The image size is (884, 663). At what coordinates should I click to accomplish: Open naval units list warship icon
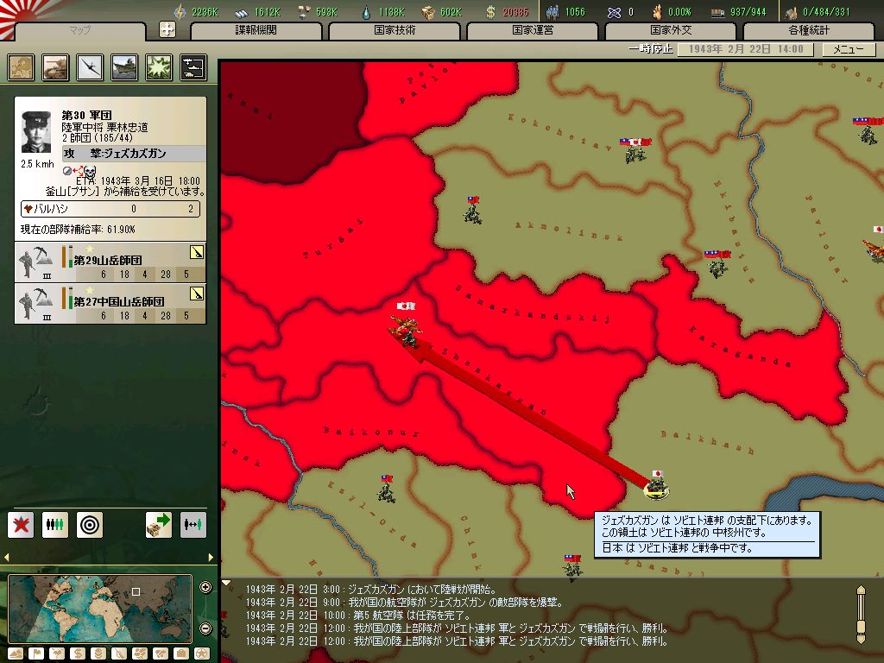[x=124, y=67]
